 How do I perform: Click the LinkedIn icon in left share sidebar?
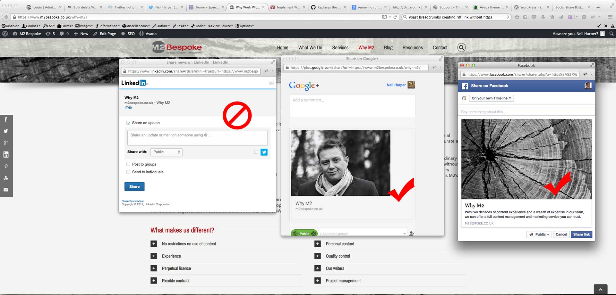pos(6,154)
